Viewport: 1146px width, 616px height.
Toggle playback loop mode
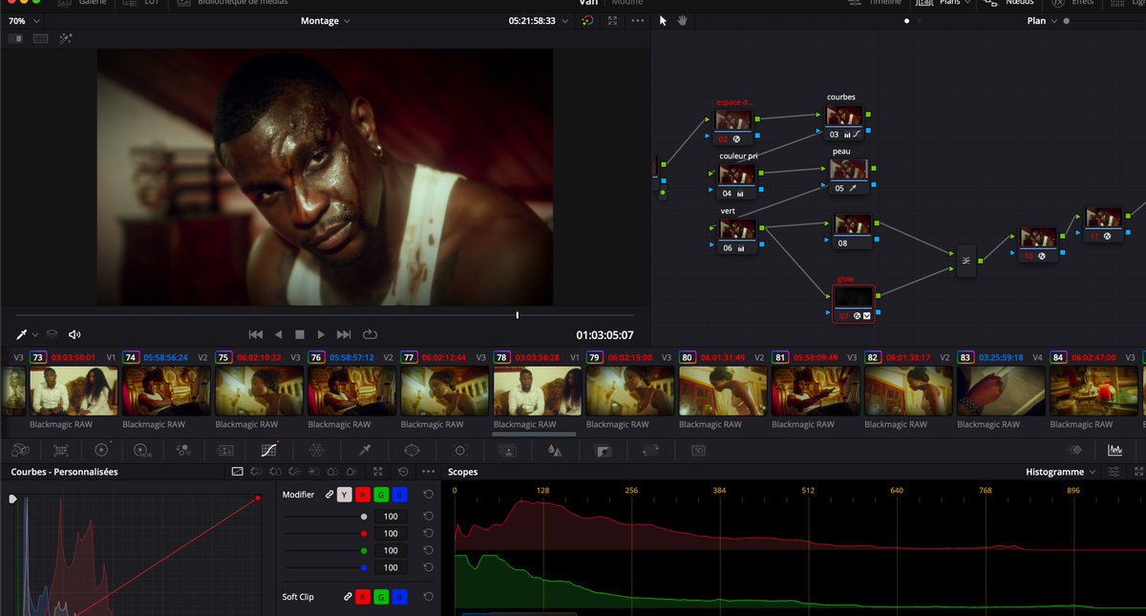coord(371,334)
